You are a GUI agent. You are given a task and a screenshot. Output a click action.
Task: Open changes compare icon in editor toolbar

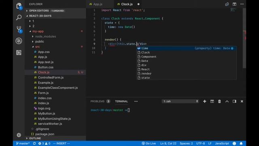(227, 4)
